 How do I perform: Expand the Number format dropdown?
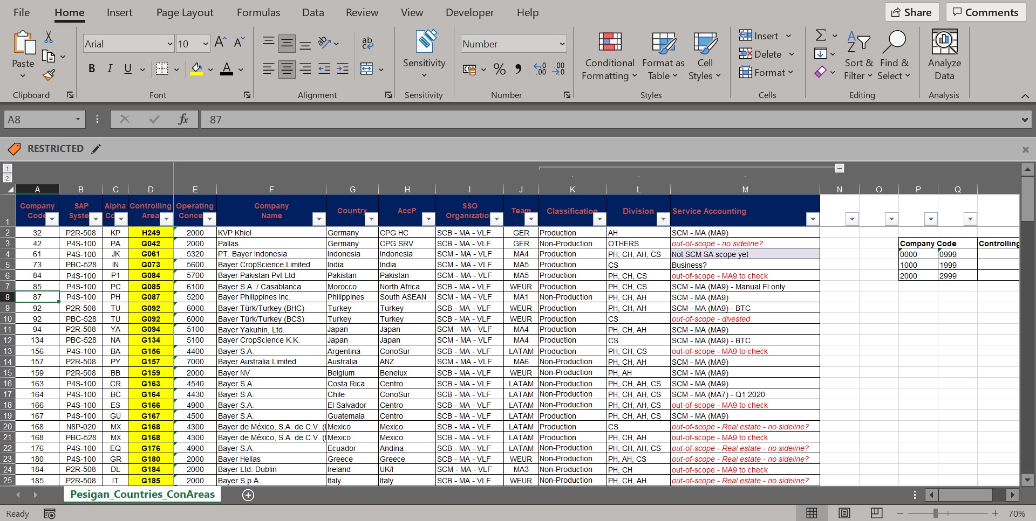pos(562,44)
